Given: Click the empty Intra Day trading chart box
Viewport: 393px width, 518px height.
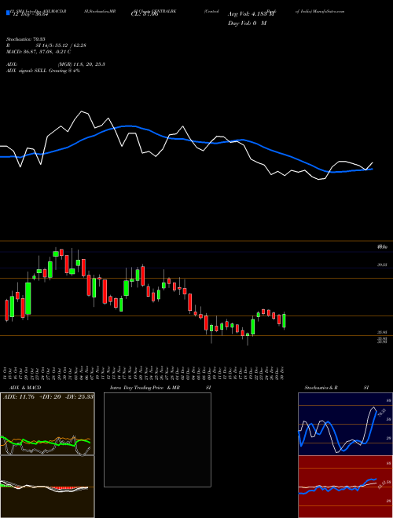Looking at the screenshot, I should [x=157, y=440].
